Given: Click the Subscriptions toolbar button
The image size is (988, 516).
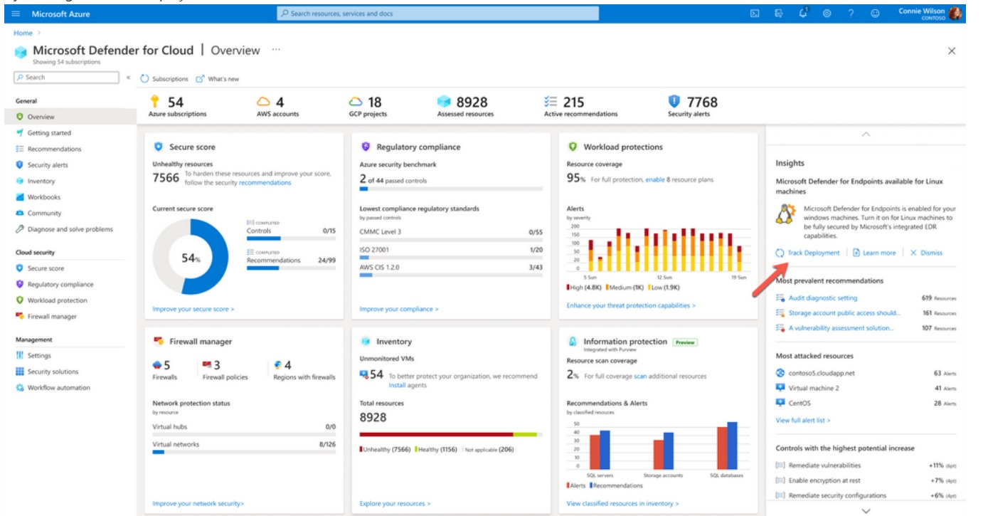Looking at the screenshot, I should click(164, 78).
